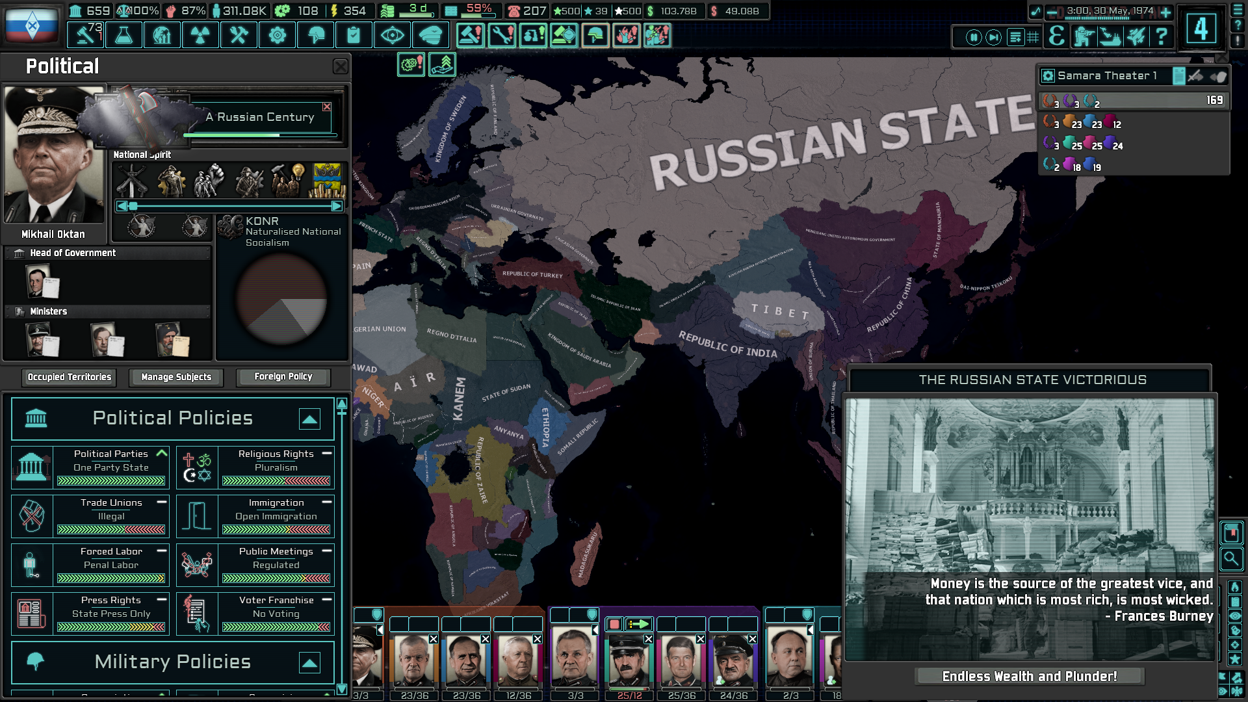Cancel the A Russian Century focus

tap(327, 107)
